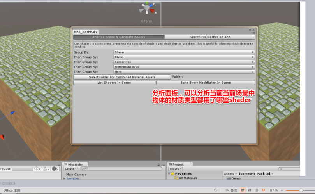Open the Project Create dropdown
The width and height of the screenshot is (315, 194).
175,169
